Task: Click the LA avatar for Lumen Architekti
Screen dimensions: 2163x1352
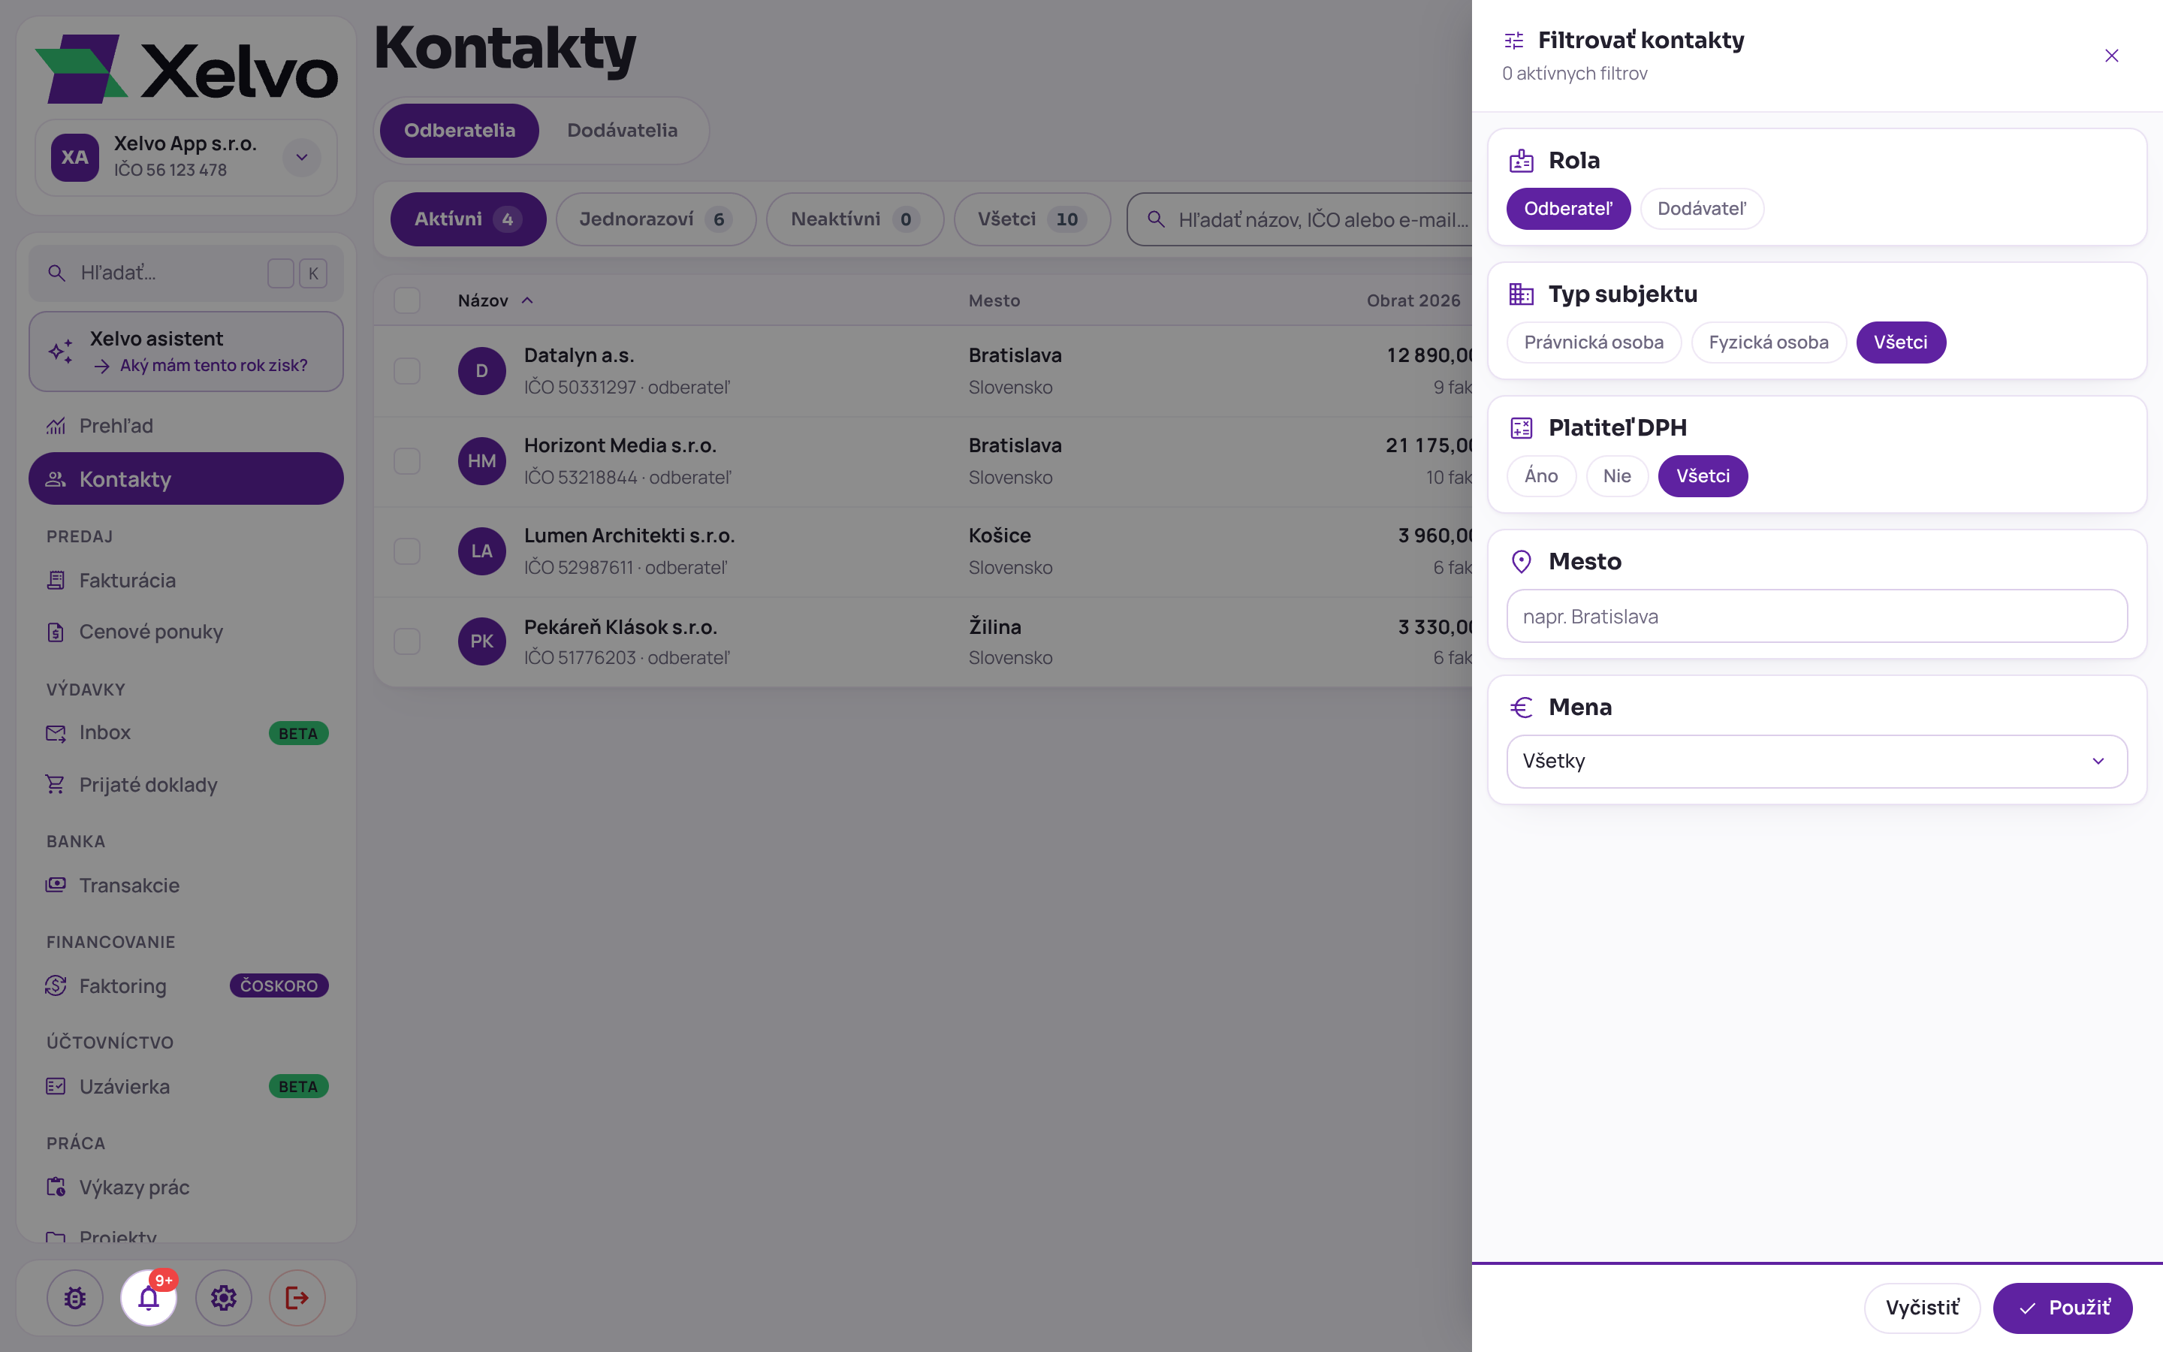Action: [481, 551]
